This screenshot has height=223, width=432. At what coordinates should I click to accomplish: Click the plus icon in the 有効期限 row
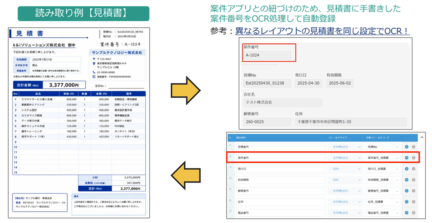[406, 180]
